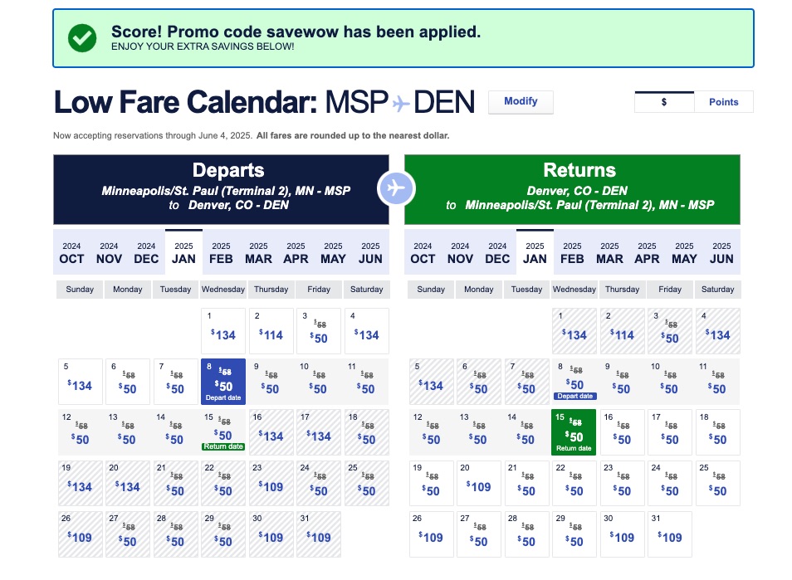The image size is (792, 580).
Task: Click the green checkmark in the promo banner
Action: click(81, 37)
